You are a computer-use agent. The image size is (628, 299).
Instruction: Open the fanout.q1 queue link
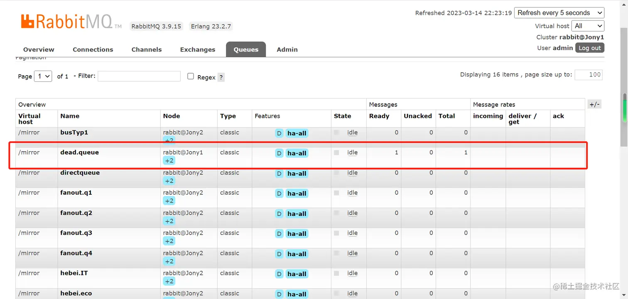coord(76,193)
